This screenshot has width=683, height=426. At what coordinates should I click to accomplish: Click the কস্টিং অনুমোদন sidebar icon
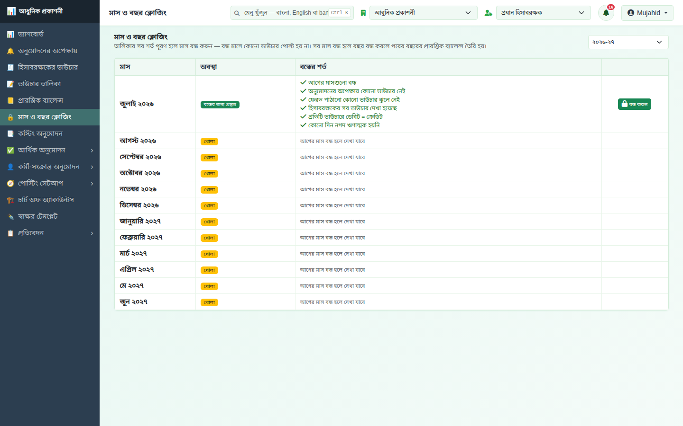(10, 133)
